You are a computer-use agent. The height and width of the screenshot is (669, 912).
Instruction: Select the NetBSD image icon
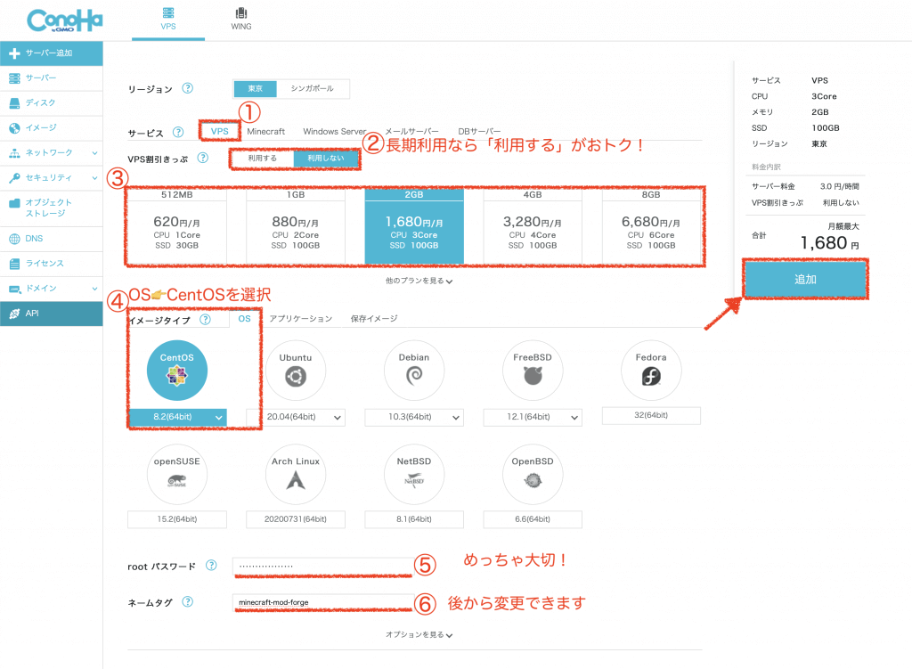[x=414, y=475]
